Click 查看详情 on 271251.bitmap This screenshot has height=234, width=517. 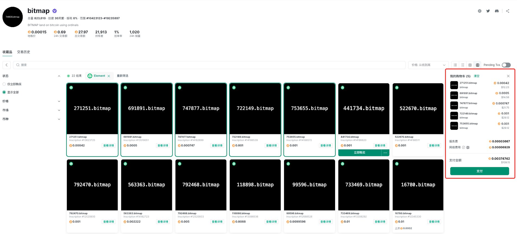(109, 146)
